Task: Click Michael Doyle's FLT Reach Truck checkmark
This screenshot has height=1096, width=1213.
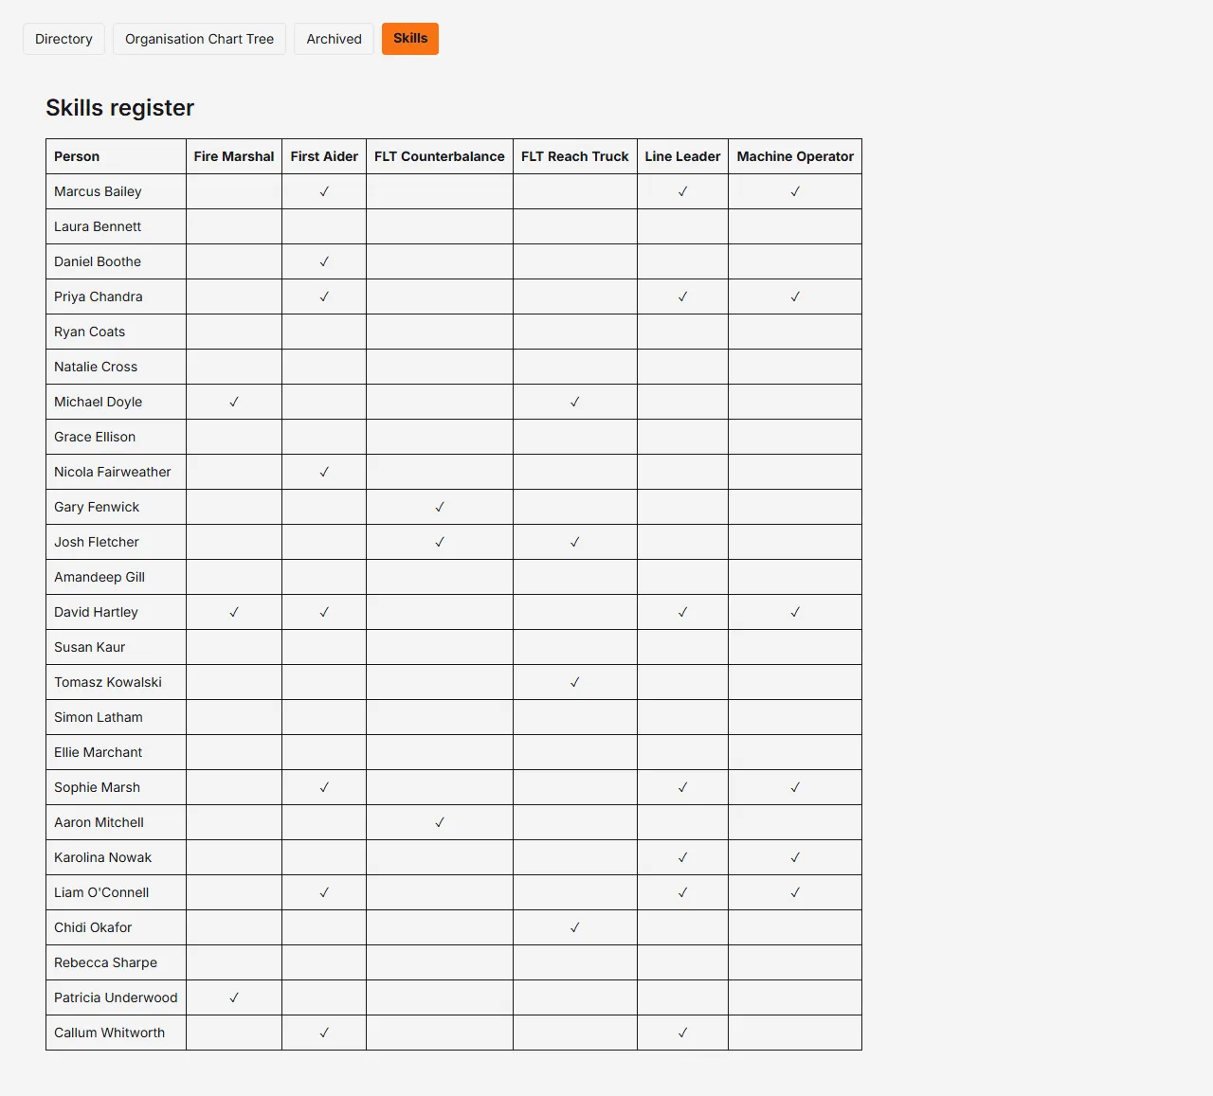Action: point(574,402)
